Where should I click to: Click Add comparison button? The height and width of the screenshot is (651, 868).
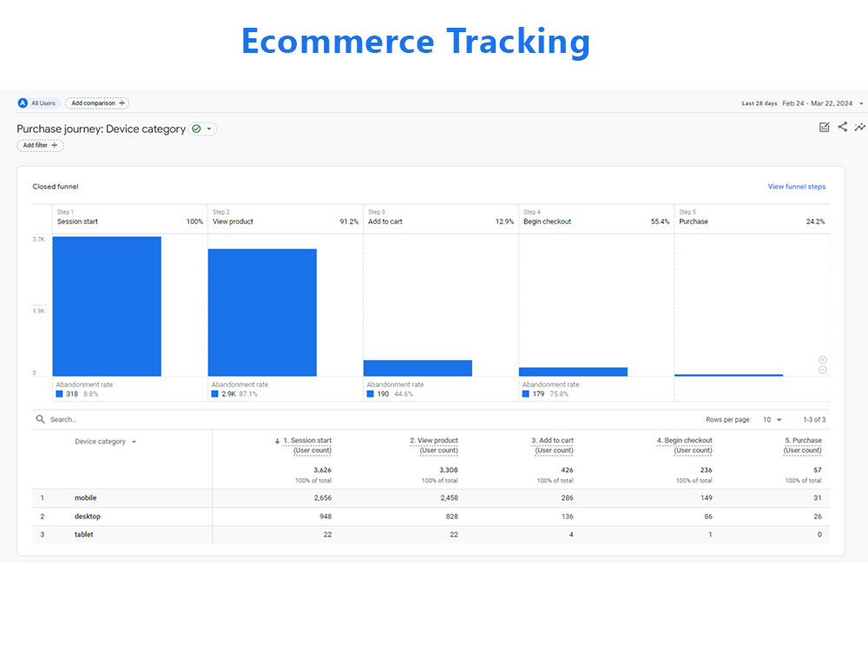click(x=97, y=103)
